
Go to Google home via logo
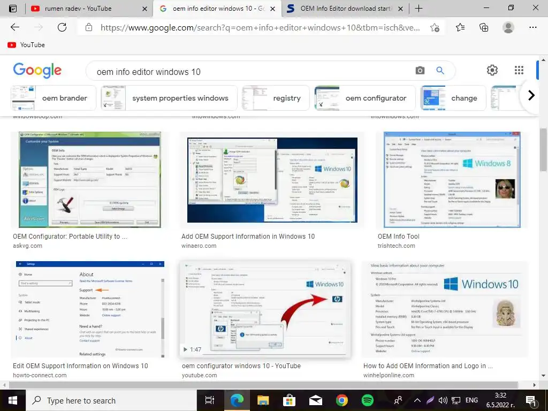pyautogui.click(x=37, y=71)
